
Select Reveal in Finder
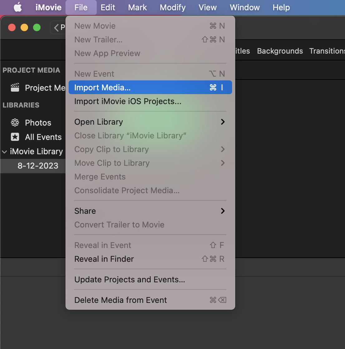pyautogui.click(x=104, y=259)
